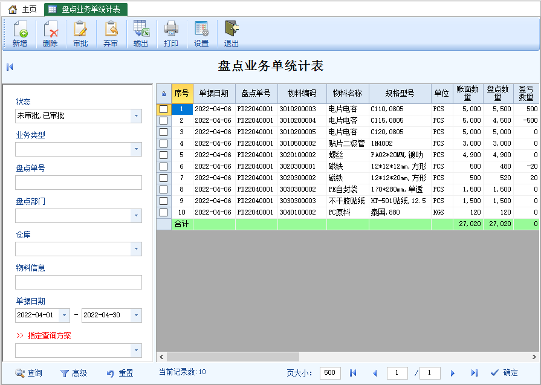
Task: Open the 状态 dropdown
Action: click(x=136, y=116)
